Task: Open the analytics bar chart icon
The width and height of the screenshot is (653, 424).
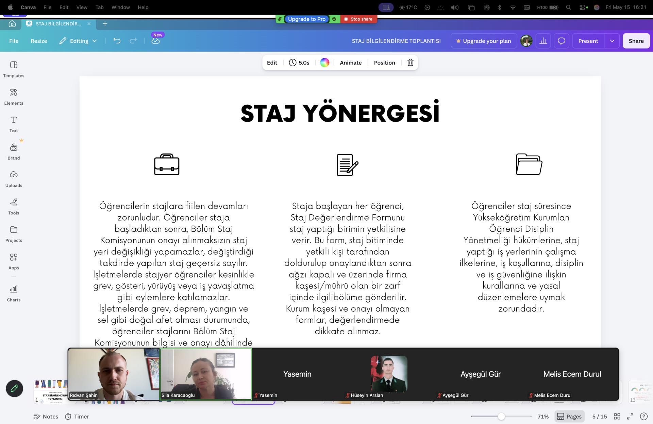Action: (543, 41)
